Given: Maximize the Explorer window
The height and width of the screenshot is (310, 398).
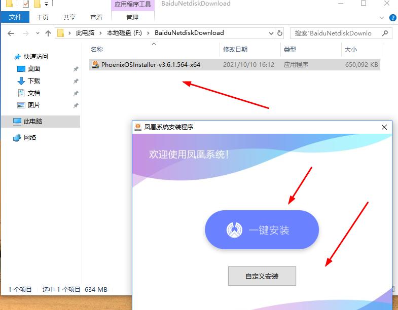Looking at the screenshot, I should pyautogui.click(x=364, y=4).
